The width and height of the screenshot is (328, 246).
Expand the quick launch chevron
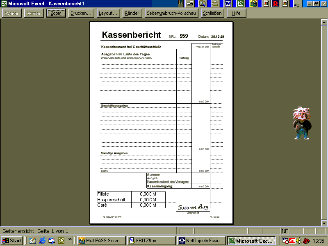point(70,239)
